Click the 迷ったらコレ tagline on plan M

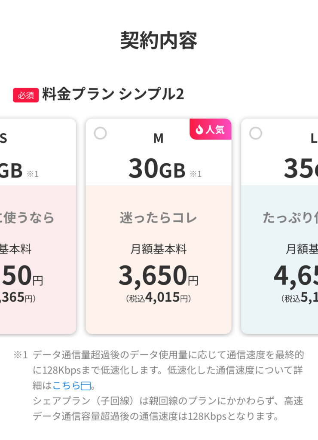tap(159, 218)
